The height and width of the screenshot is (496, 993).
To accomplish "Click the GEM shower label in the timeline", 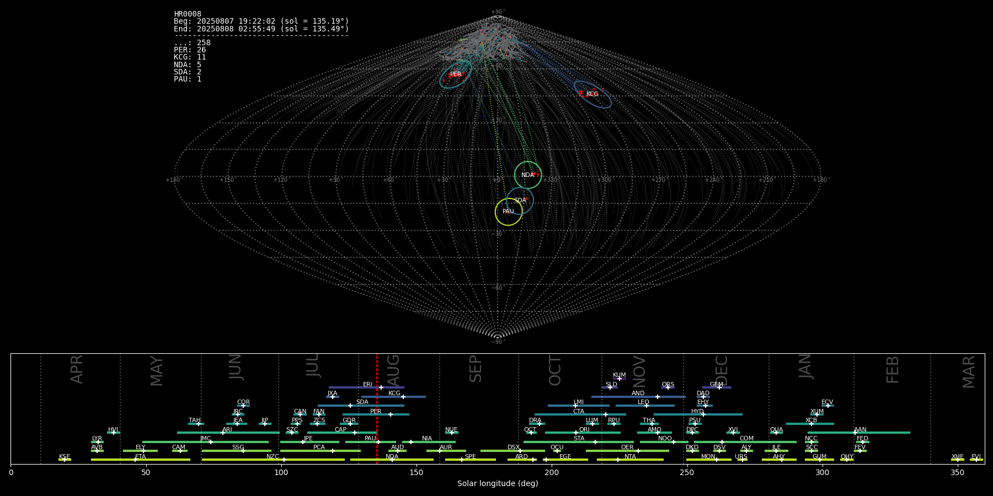I will [x=717, y=385].
